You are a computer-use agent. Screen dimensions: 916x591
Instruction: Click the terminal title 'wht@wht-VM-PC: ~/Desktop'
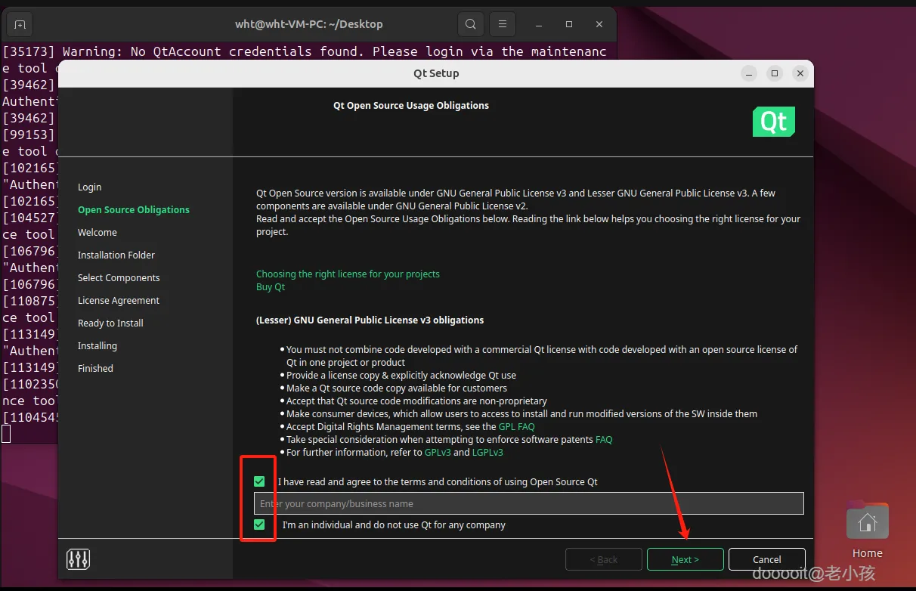(x=309, y=24)
